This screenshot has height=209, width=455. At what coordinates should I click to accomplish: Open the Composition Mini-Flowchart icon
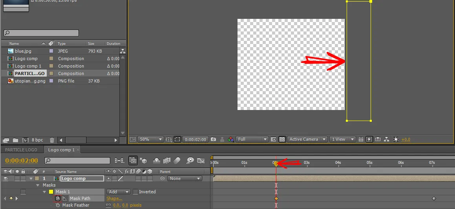119,160
